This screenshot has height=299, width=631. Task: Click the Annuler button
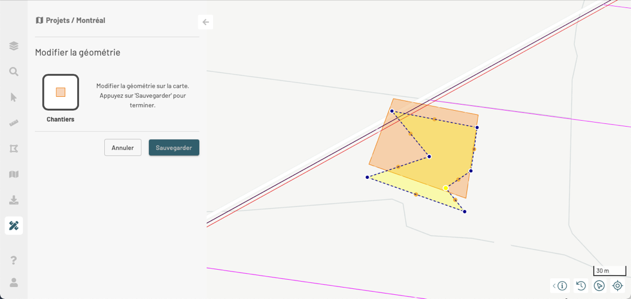123,148
